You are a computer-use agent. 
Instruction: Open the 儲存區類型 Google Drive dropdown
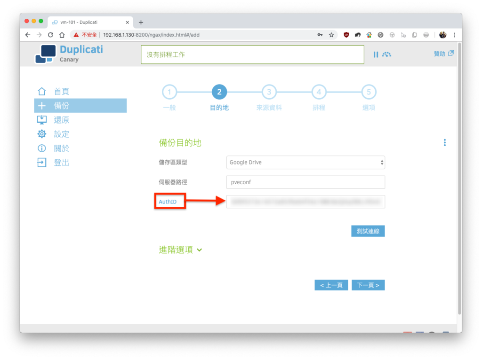[305, 162]
